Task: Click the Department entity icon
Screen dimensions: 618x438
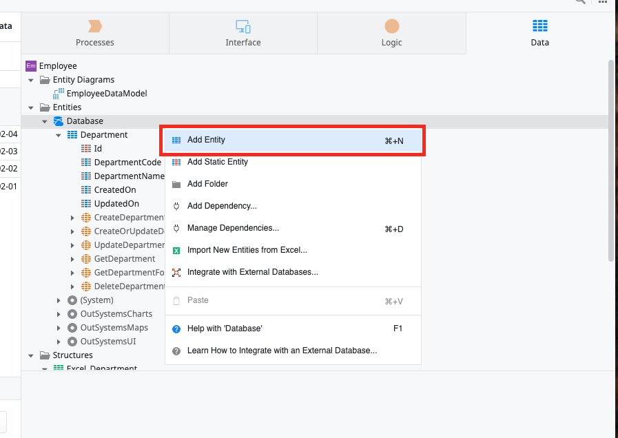Action: (x=72, y=135)
